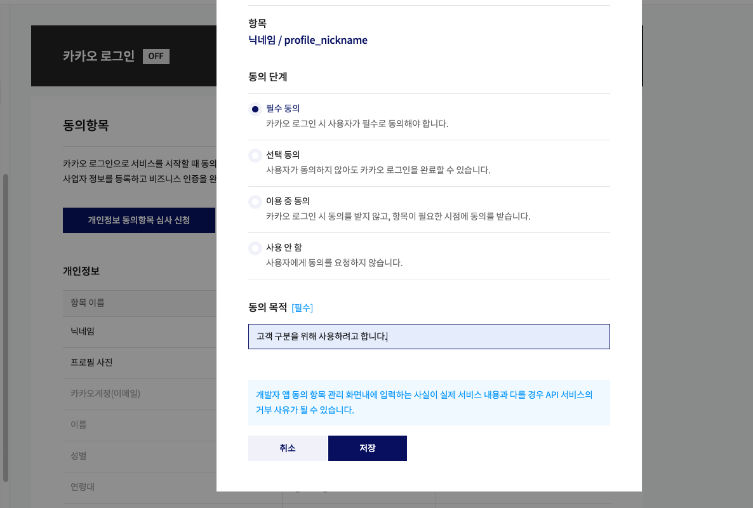Click the 이름 row in background table
753x508 pixels.
click(x=139, y=425)
